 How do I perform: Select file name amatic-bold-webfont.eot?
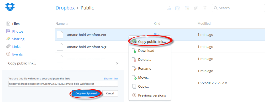point(87,35)
